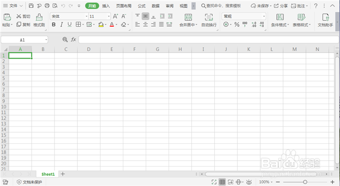The width and height of the screenshot is (340, 186).
Task: Switch to the 数据 ribbon tab
Action: tap(155, 6)
